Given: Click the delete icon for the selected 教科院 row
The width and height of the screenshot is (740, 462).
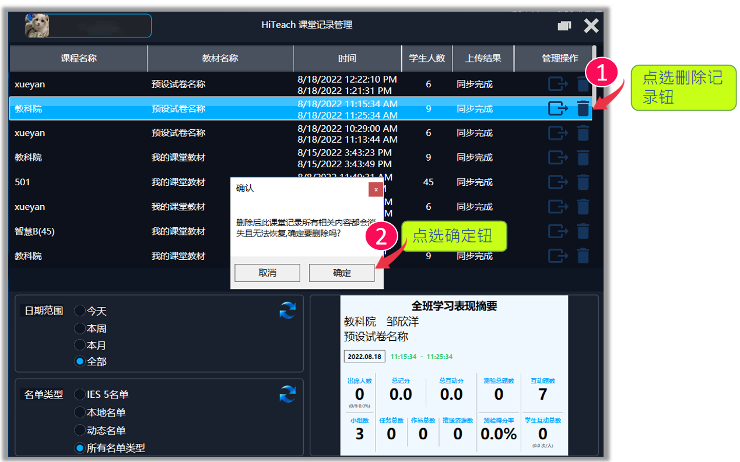Looking at the screenshot, I should pos(583,109).
